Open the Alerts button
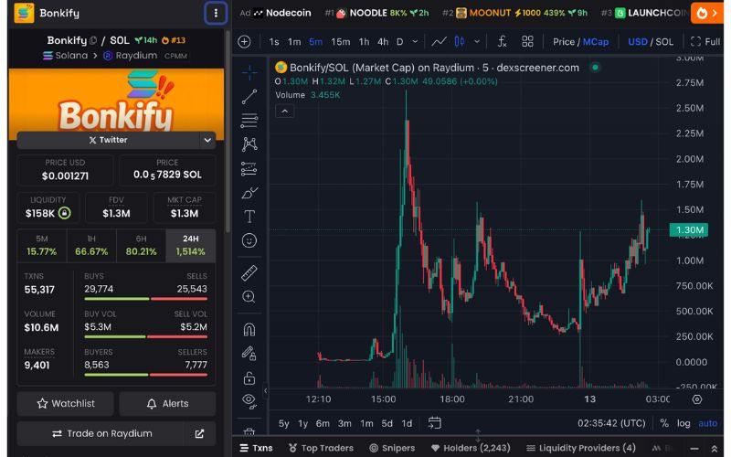Image resolution: width=731 pixels, height=457 pixels. (167, 403)
